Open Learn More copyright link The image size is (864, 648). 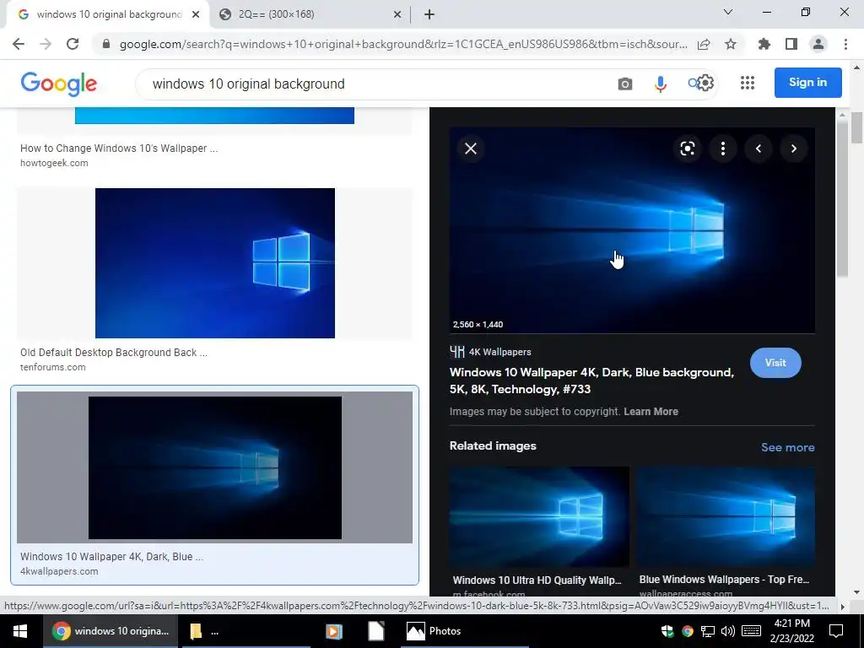pos(651,412)
